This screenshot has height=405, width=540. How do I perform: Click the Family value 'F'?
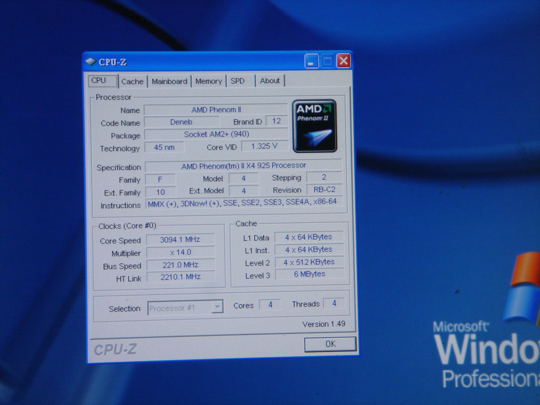click(160, 179)
